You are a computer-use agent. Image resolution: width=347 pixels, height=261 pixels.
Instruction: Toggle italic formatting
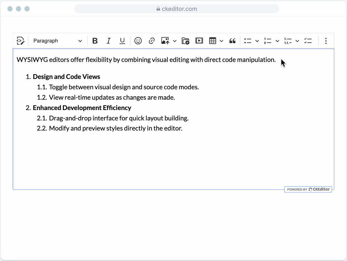click(109, 41)
